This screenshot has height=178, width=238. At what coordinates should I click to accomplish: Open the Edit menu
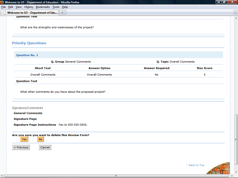11,7
